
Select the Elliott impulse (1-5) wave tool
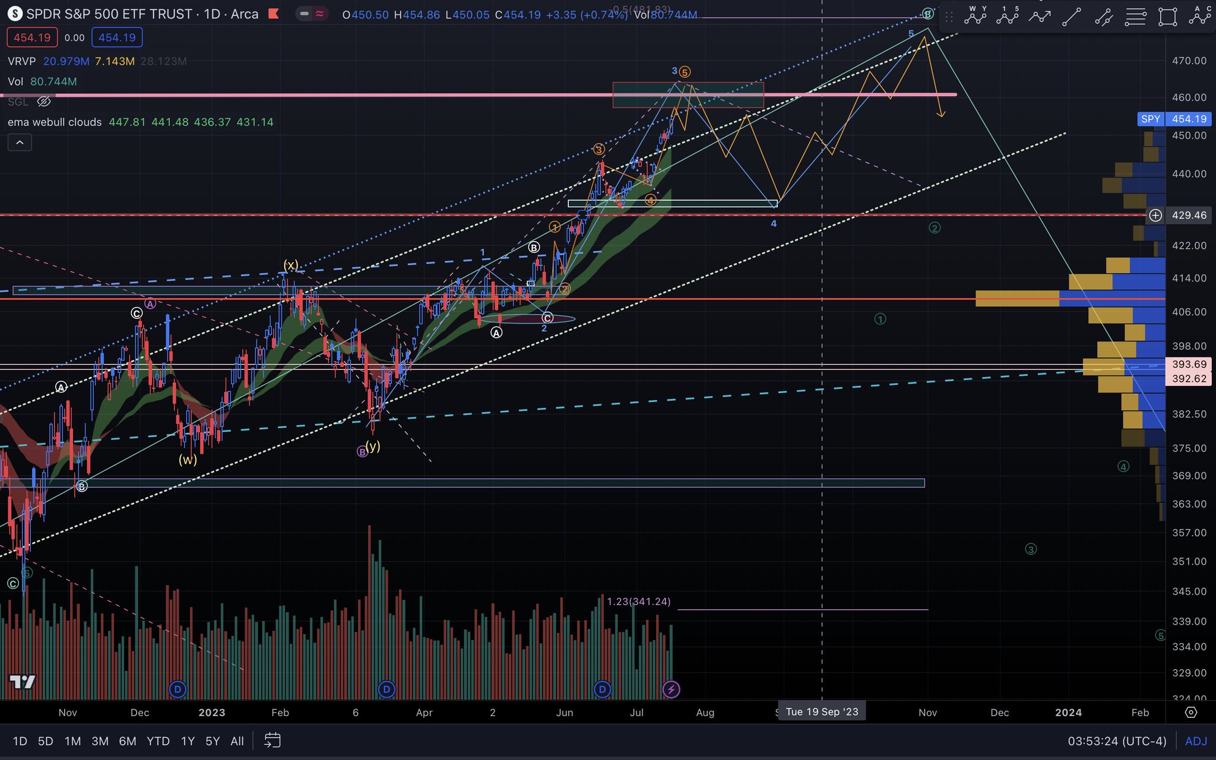[x=1008, y=16]
